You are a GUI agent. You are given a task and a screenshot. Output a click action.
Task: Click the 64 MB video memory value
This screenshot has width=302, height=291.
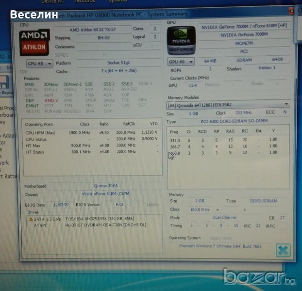pos(210,61)
